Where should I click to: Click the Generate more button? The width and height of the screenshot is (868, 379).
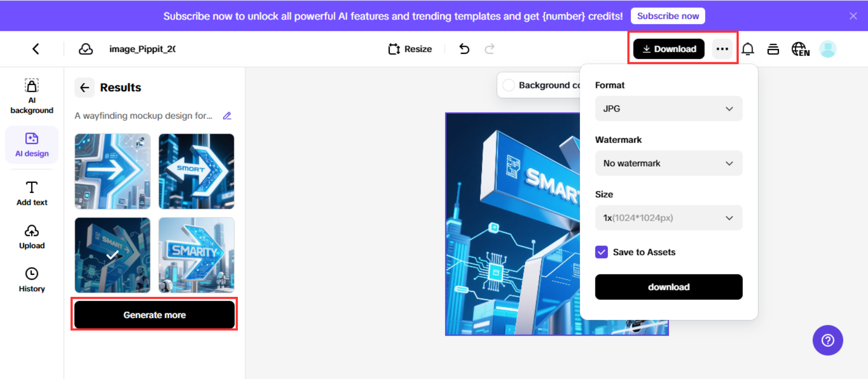(x=155, y=315)
